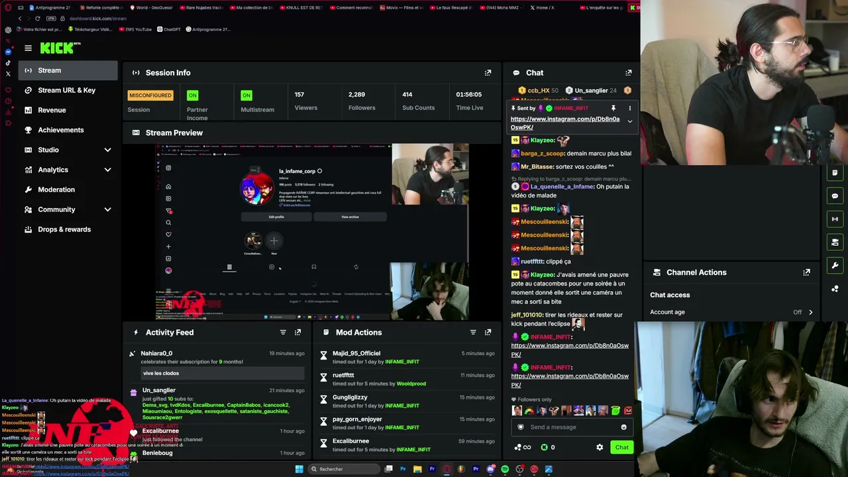Open Stream URL & Key
This screenshot has width=848, height=477.
click(68, 90)
